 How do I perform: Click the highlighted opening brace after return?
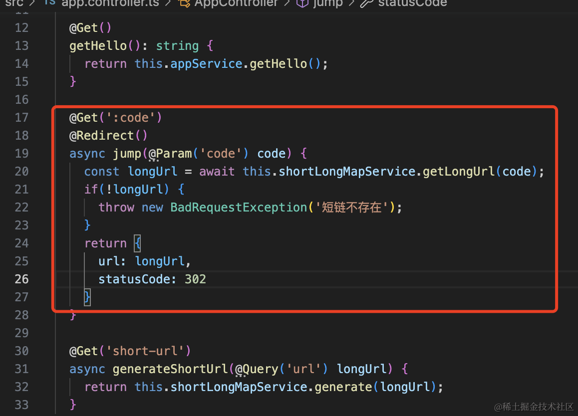(137, 243)
